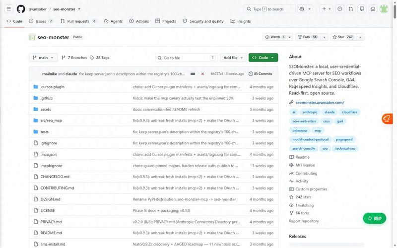Viewport: 397px width, 248px height.
Task: Select the model-context-protocol topic tag
Action: click(311, 139)
